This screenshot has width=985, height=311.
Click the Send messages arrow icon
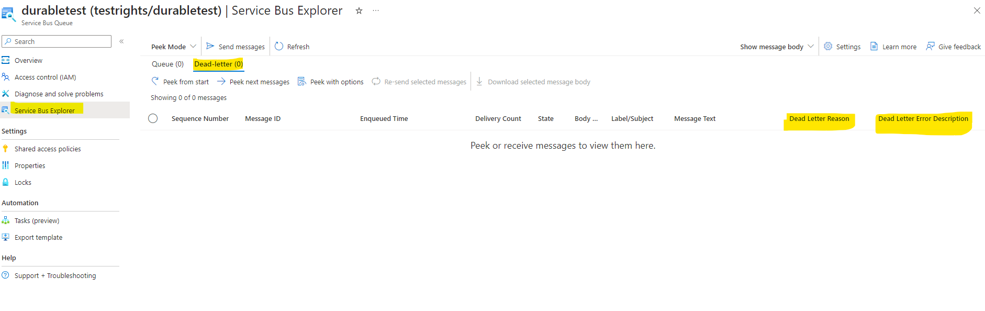[210, 46]
